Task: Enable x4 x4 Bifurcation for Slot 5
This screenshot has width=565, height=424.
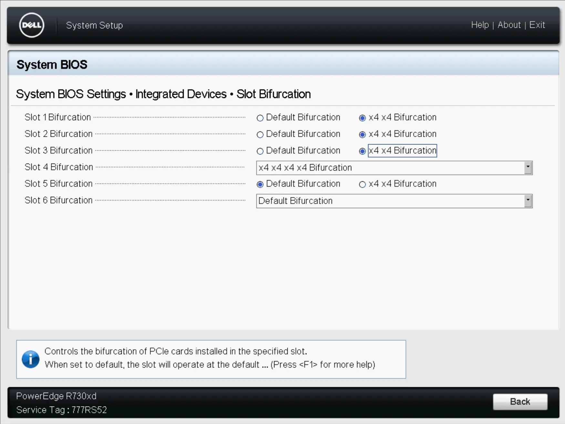Action: click(x=362, y=184)
